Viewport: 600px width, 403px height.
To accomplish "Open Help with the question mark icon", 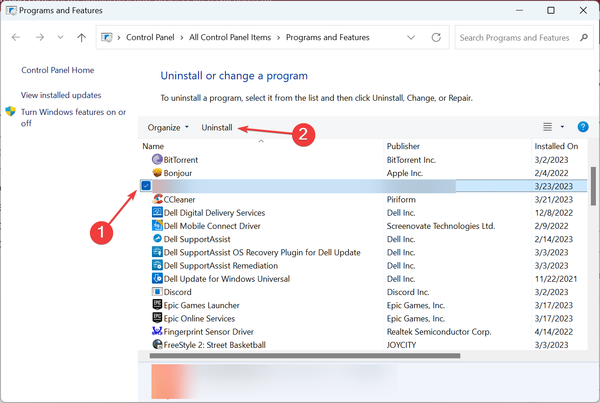I will coord(583,127).
